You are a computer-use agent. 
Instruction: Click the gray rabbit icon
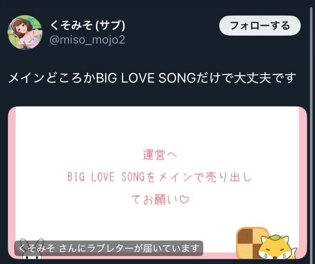point(32,248)
